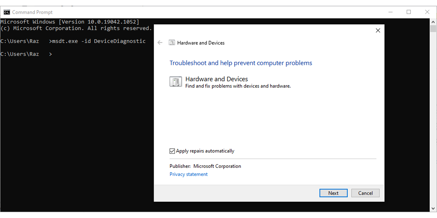Image resolution: width=437 pixels, height=218 pixels.
Task: Close the troubleshooter dialog with X
Action: click(378, 31)
